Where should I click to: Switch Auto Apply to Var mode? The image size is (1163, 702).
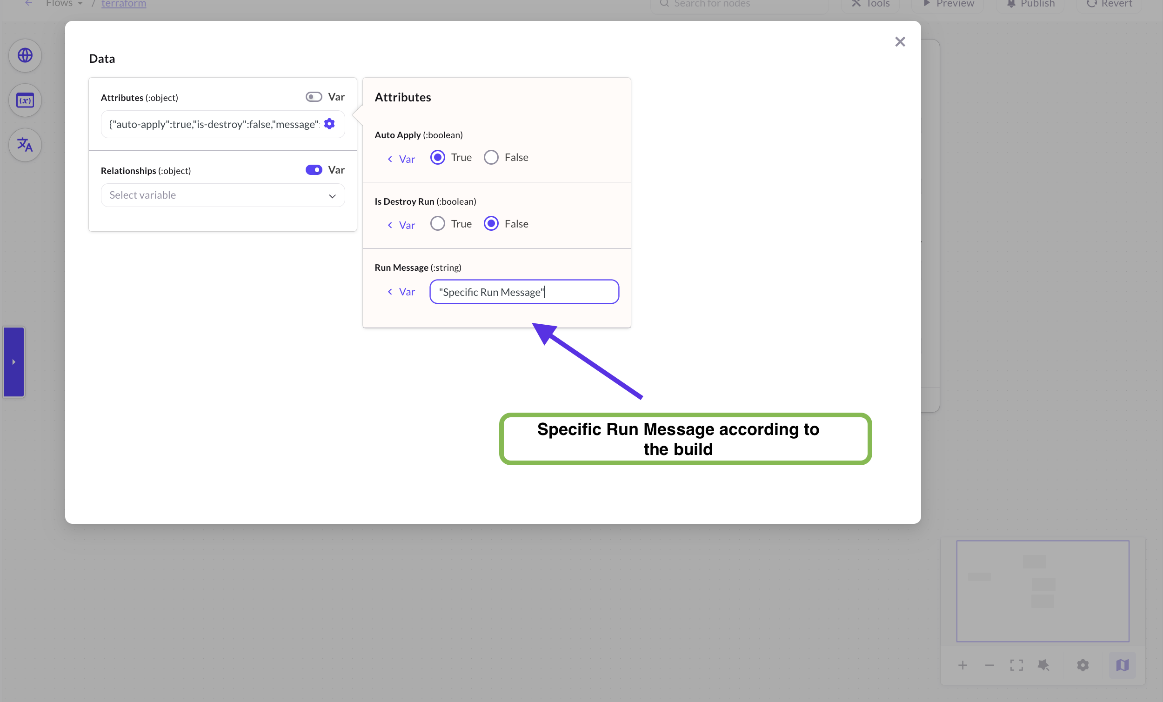click(x=401, y=159)
